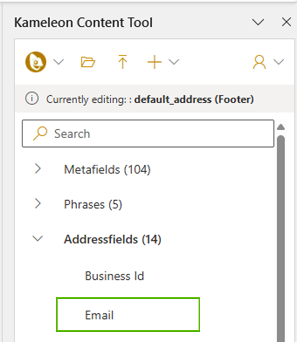Click into the Search field

tap(148, 134)
